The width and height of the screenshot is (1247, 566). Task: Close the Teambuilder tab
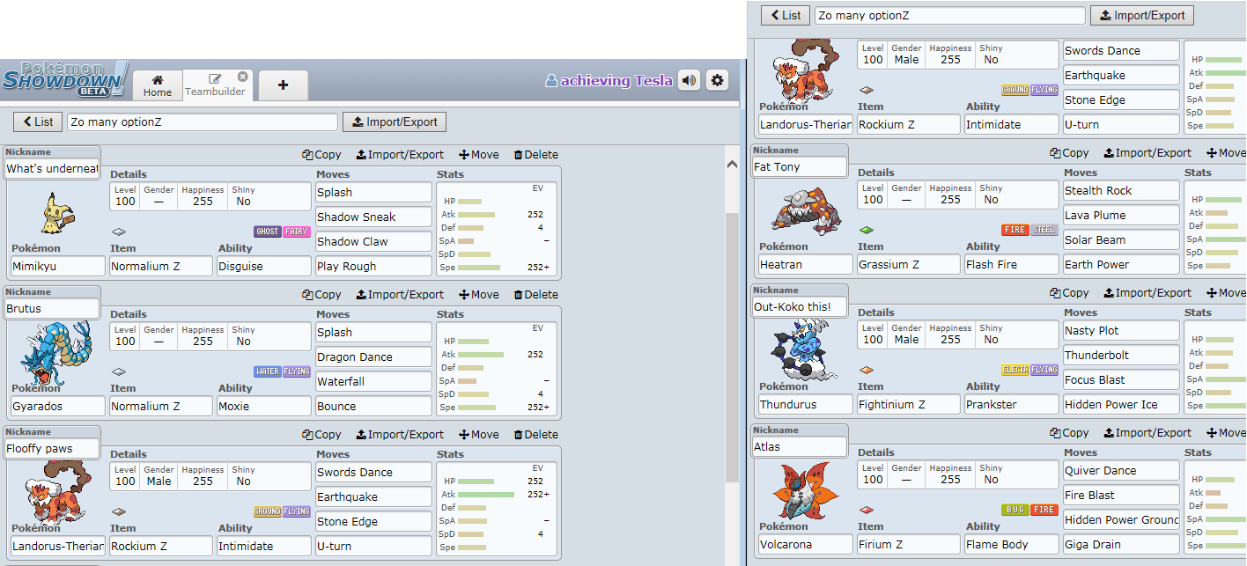242,77
